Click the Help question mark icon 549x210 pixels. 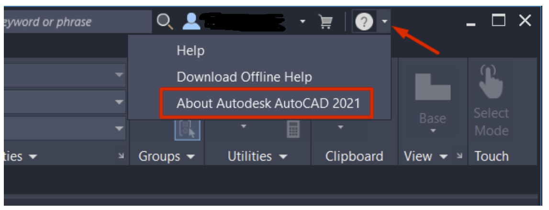[364, 22]
